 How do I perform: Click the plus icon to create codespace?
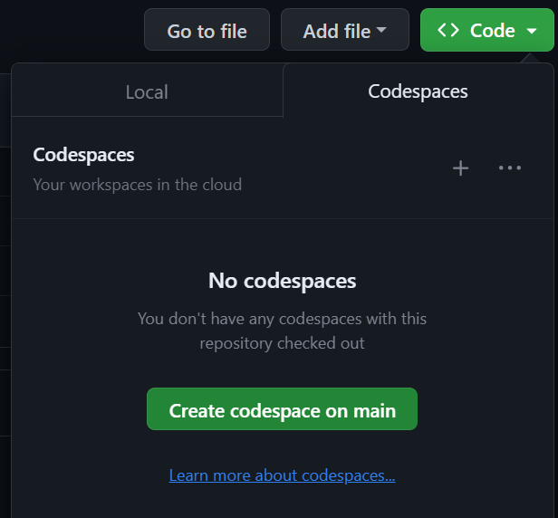(x=460, y=168)
